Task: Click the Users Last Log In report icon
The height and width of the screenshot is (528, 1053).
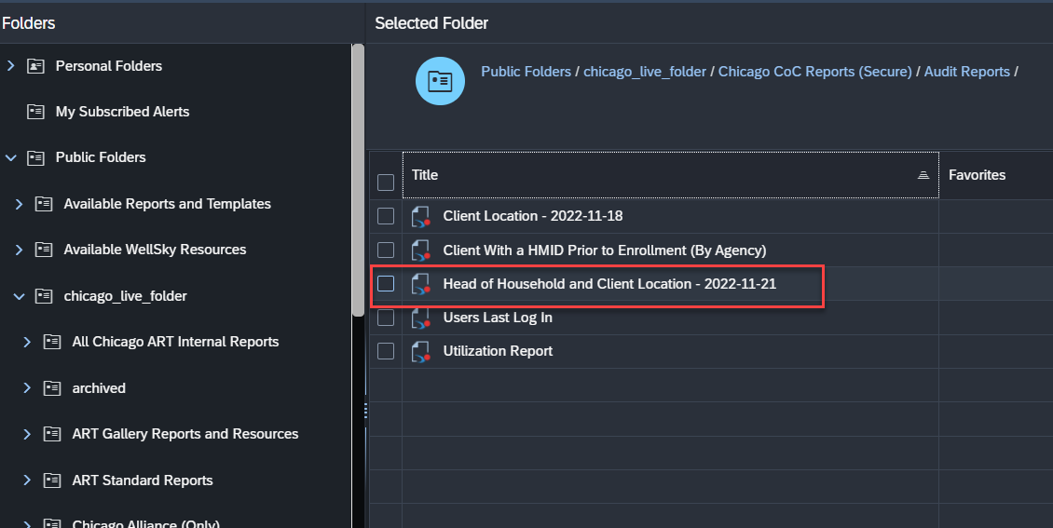Action: (420, 318)
